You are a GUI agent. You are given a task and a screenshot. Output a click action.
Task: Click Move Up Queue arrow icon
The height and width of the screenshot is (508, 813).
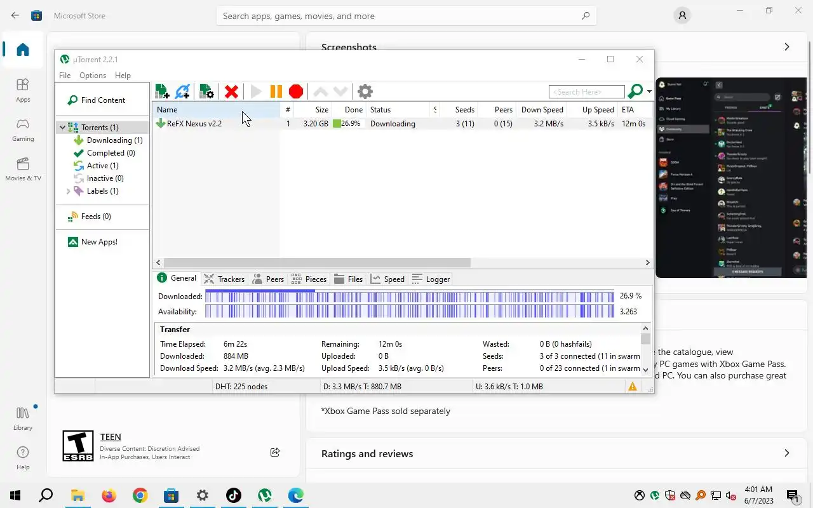tap(321, 91)
